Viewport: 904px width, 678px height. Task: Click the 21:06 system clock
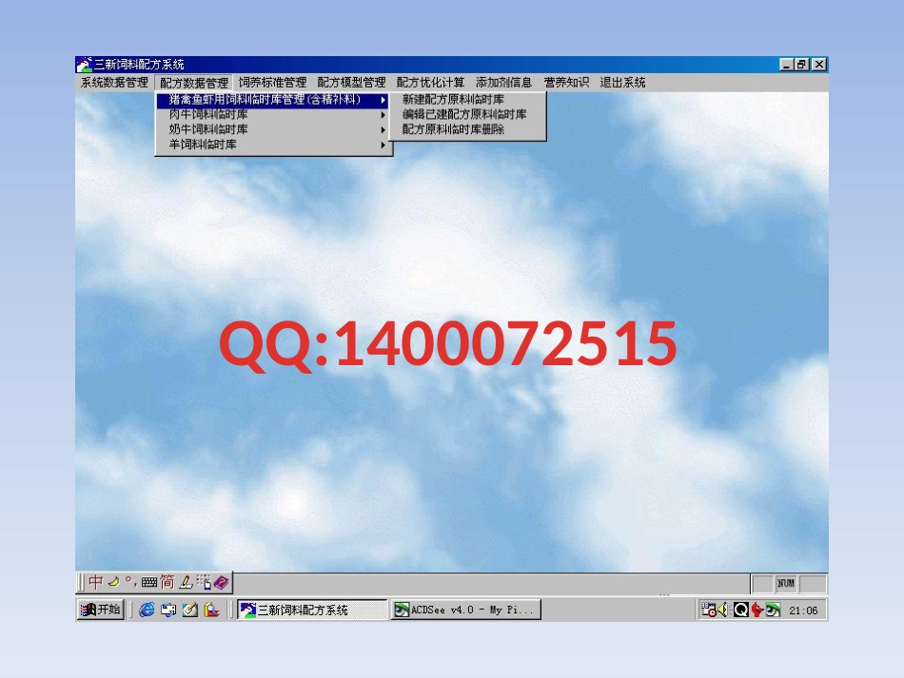click(x=803, y=610)
